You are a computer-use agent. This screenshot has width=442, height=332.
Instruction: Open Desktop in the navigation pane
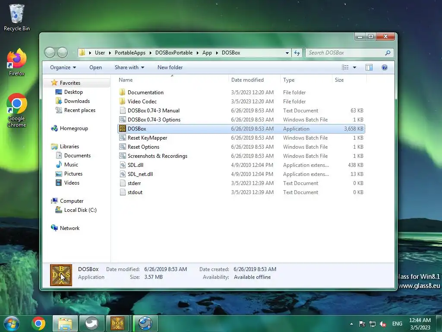[x=73, y=92]
